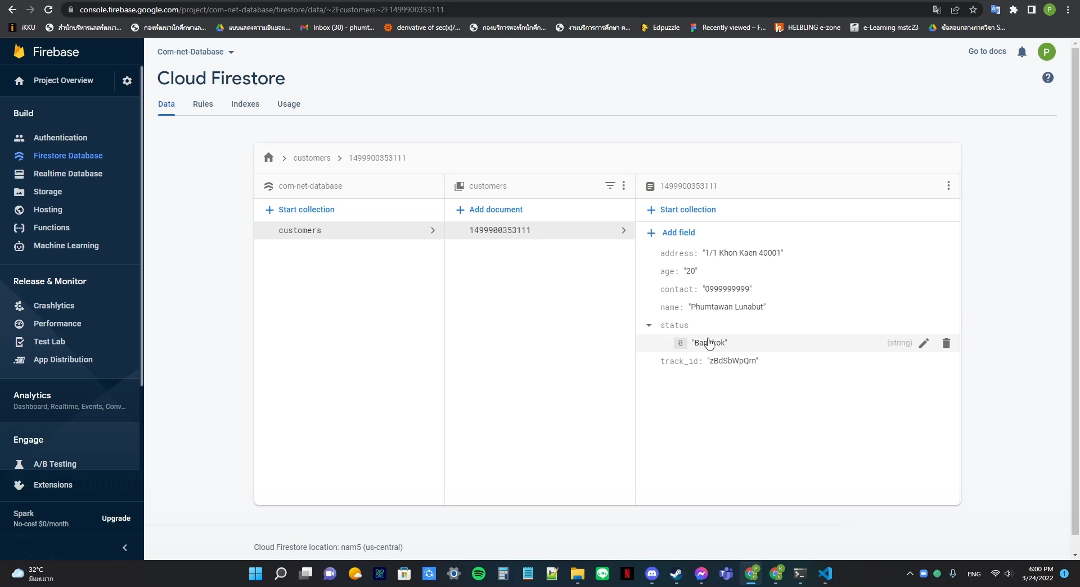Collapse the left navigation sidebar
Screen dimensions: 1080x587
124,548
